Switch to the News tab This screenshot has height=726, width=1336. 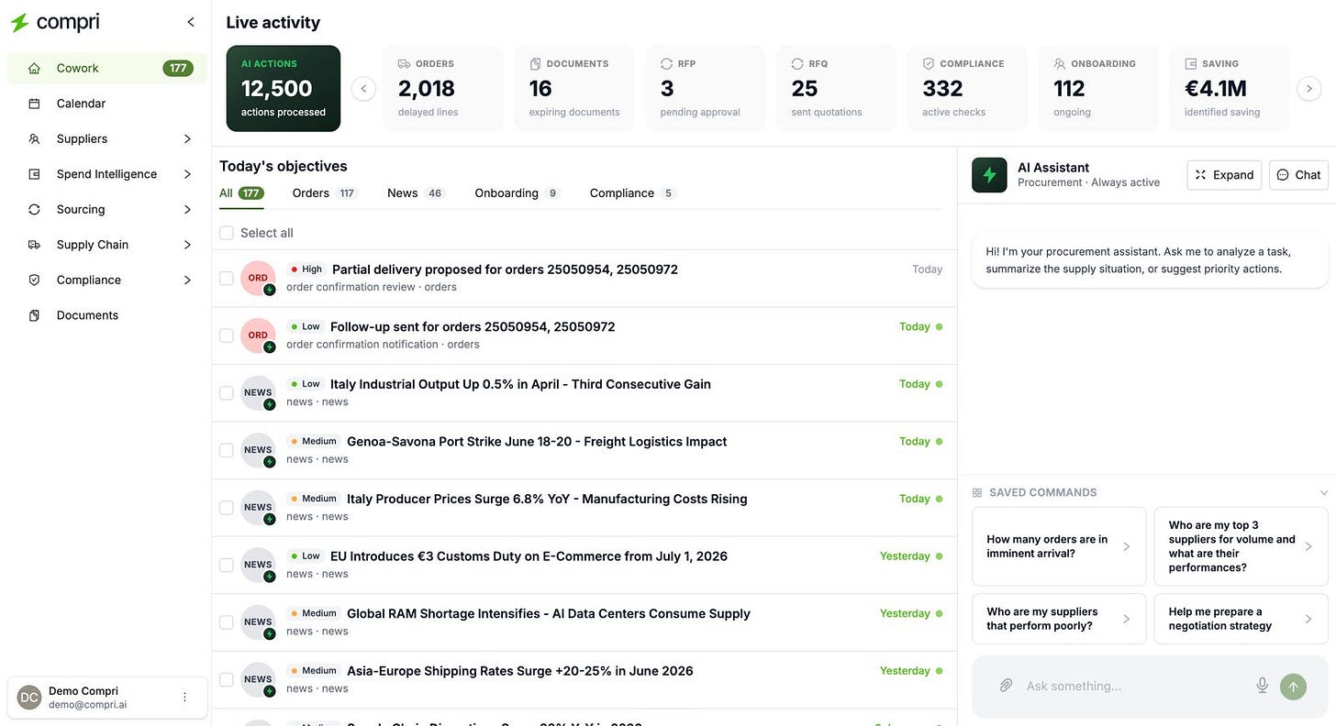coord(416,193)
